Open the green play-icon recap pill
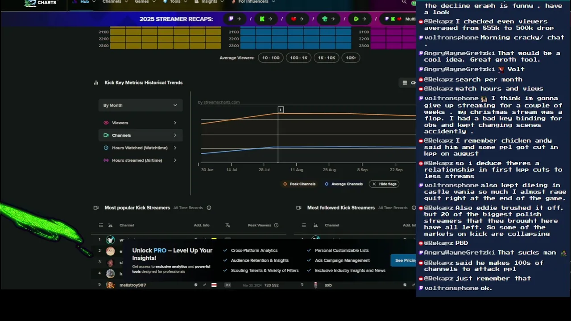The width and height of the screenshot is (571, 321). [360, 19]
